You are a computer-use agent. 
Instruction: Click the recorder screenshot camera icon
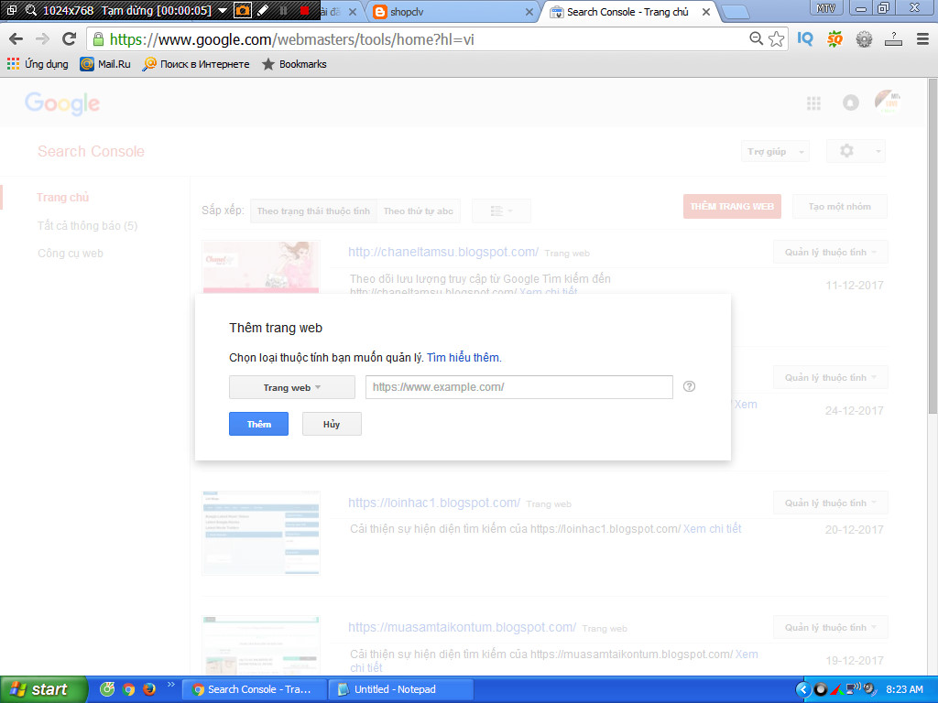point(242,10)
